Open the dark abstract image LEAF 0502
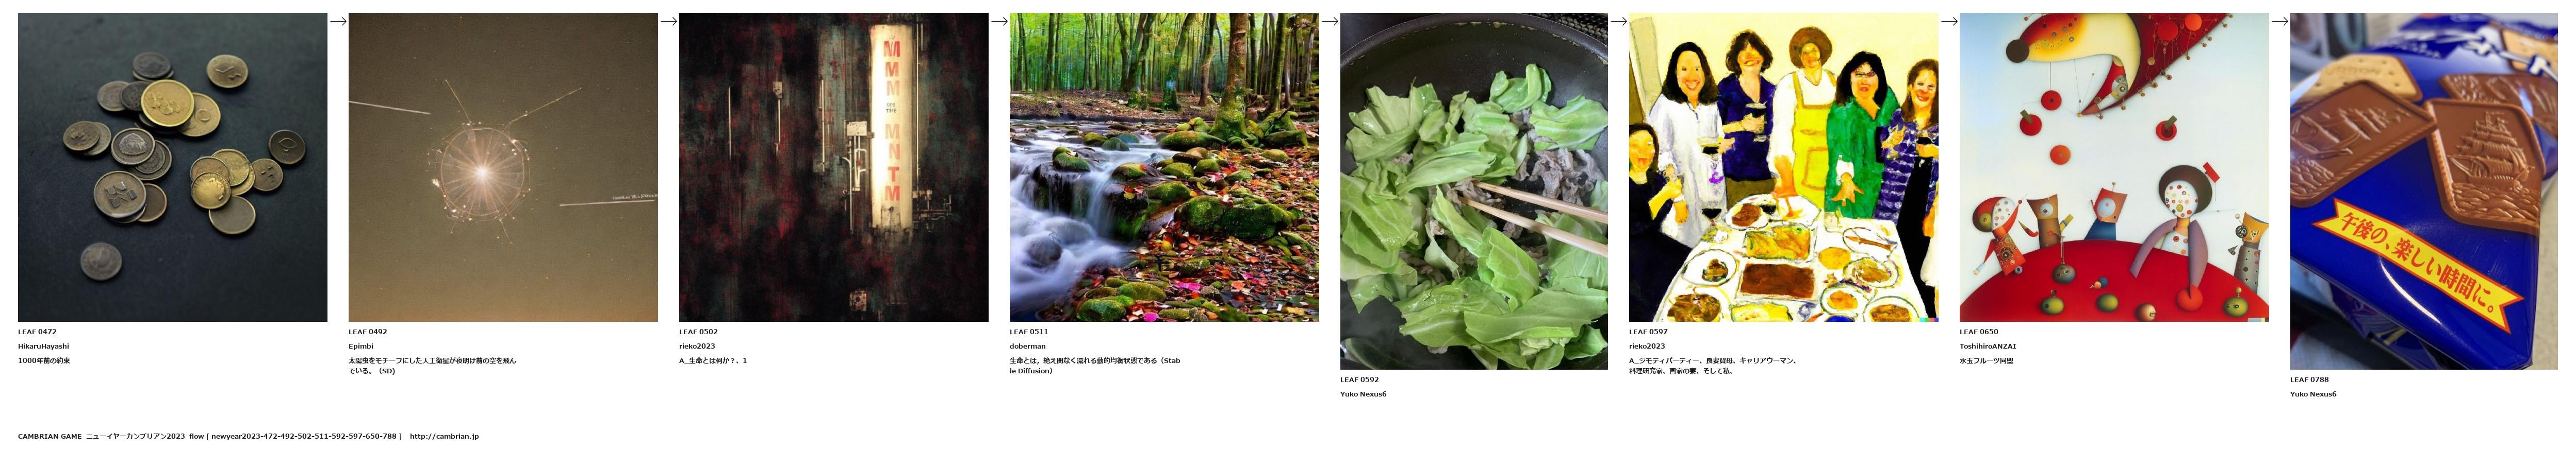The image size is (2576, 449). tap(833, 167)
